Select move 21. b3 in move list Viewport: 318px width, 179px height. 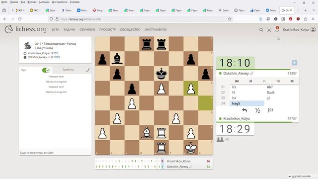pos(247,87)
